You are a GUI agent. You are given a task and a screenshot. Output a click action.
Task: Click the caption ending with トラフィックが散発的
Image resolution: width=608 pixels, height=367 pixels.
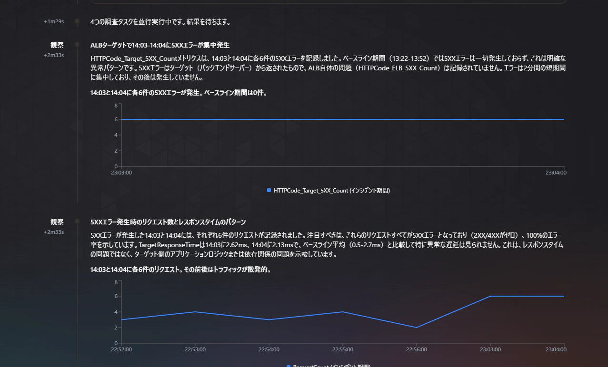[x=180, y=270]
